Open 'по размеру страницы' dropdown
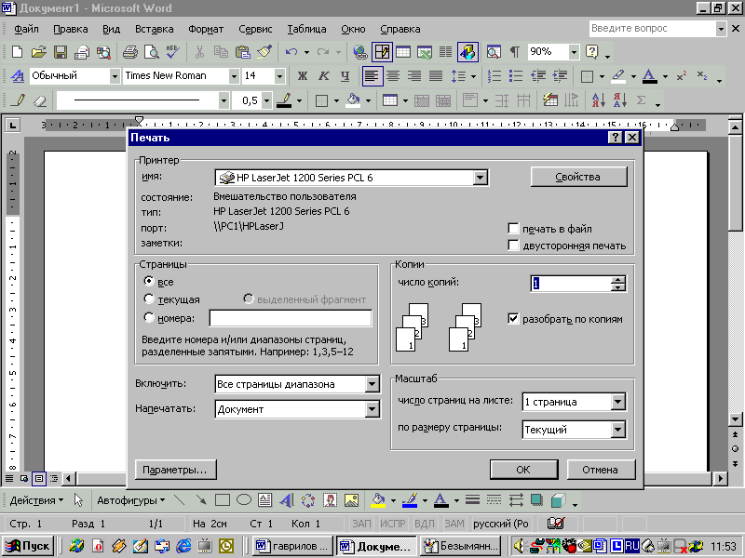The width and height of the screenshot is (745, 558). (x=617, y=430)
